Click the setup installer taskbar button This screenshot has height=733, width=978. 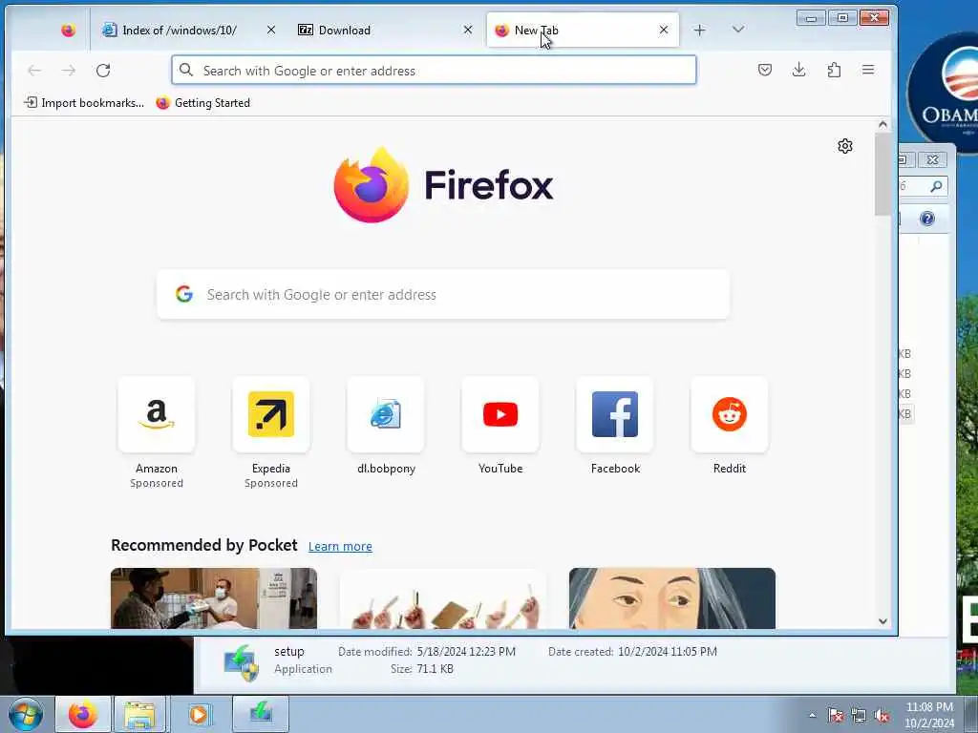point(261,712)
